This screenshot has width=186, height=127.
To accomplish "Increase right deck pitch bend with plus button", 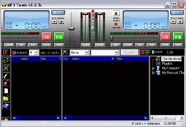I will pos(180,22).
